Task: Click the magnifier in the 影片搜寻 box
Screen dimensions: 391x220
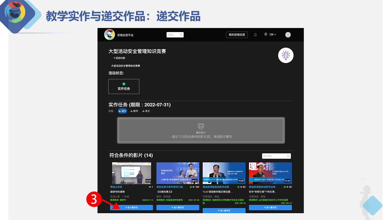Action: pos(288,156)
